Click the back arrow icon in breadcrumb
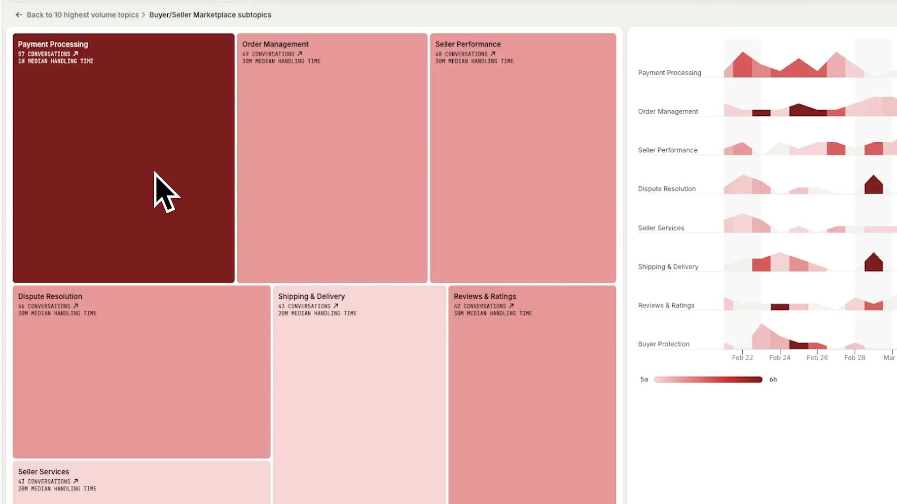This screenshot has height=504, width=897. (19, 15)
